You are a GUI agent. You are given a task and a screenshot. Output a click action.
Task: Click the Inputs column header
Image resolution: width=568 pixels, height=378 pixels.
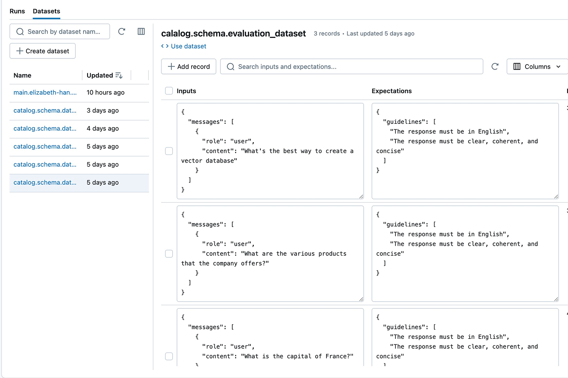click(x=186, y=91)
